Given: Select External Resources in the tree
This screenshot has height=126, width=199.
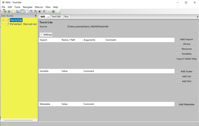Looking at the screenshot, I should pyautogui.click(x=23, y=24).
